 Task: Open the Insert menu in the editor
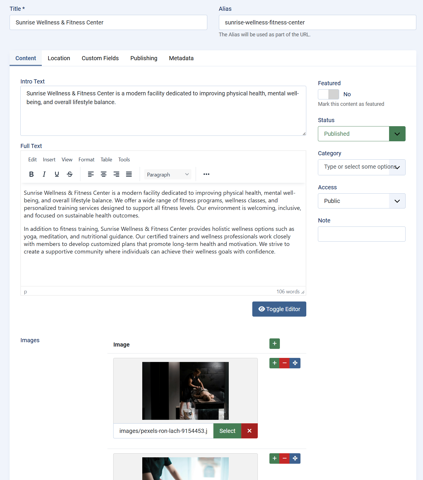(x=49, y=160)
